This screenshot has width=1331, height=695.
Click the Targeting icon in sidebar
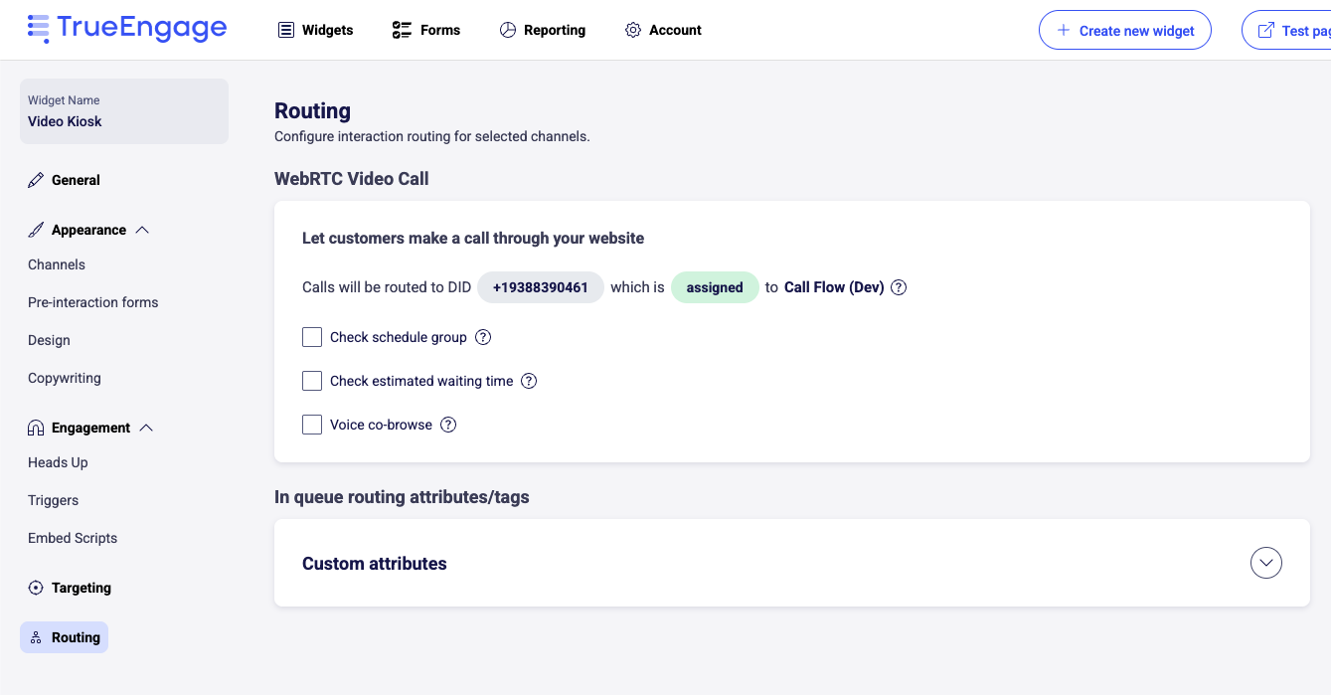pos(36,588)
